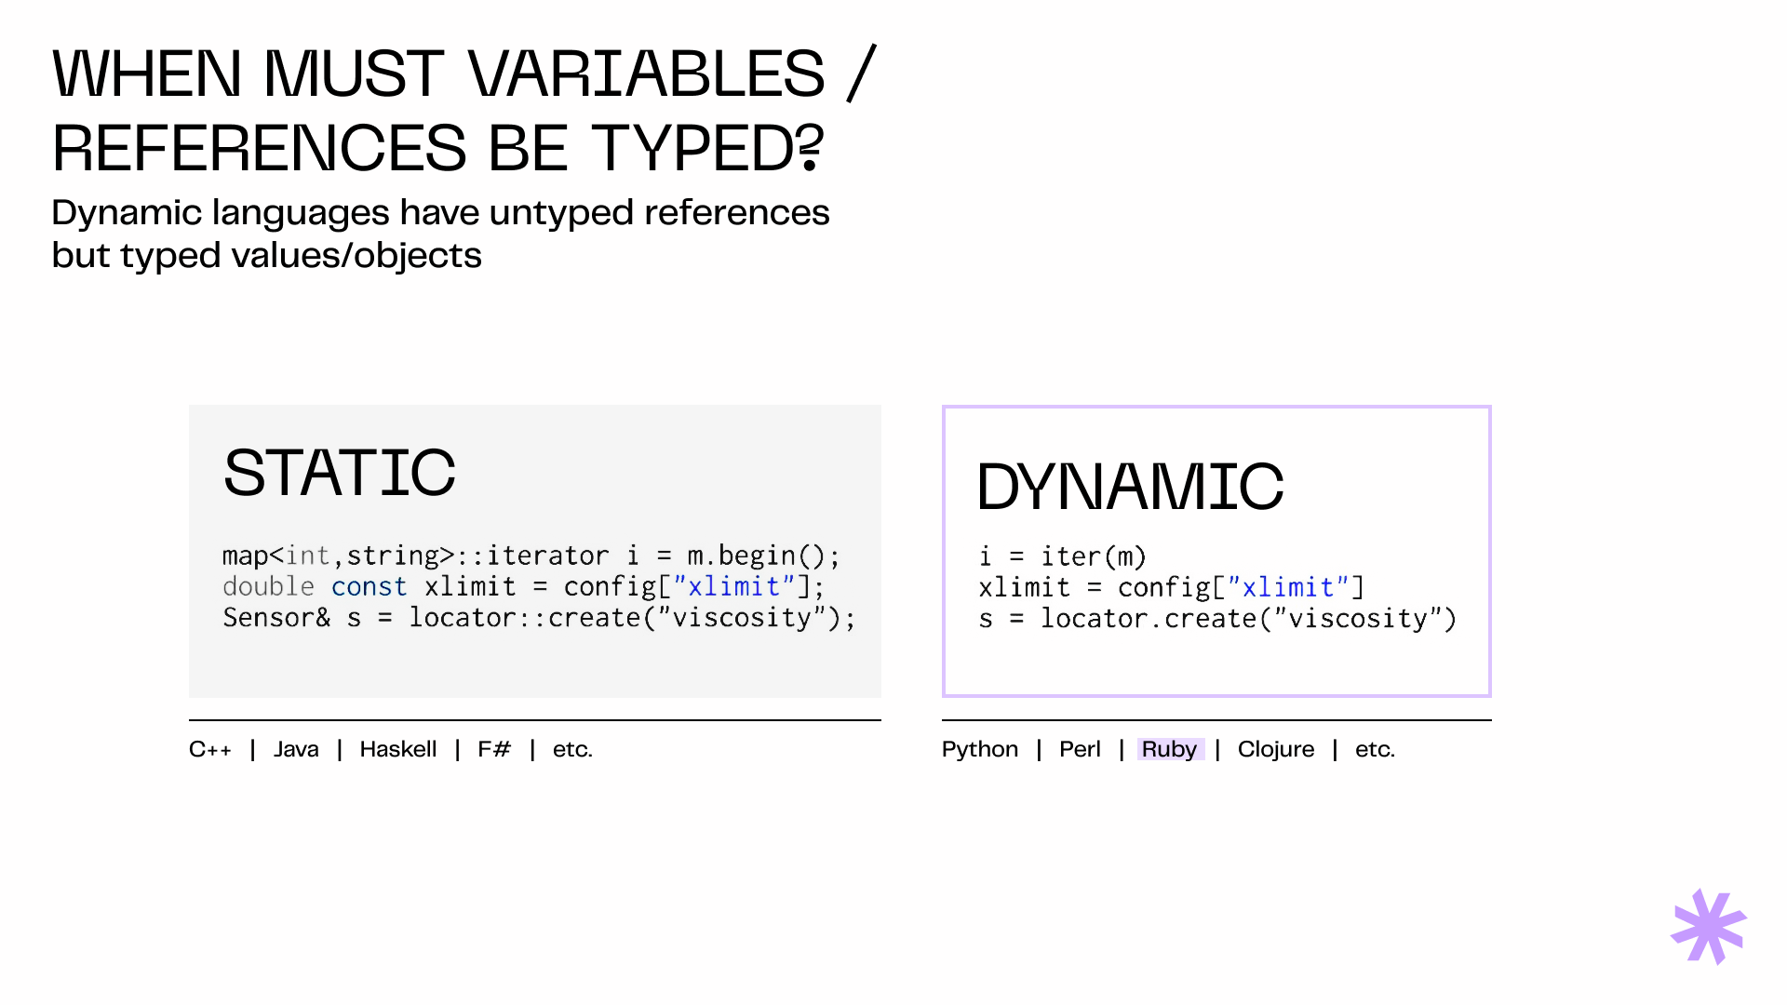Select the double const xlimit code line
This screenshot has width=1787, height=1005.
(523, 586)
